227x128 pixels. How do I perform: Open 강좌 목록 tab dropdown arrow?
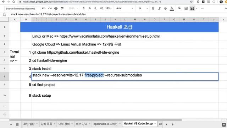(x=54, y=124)
